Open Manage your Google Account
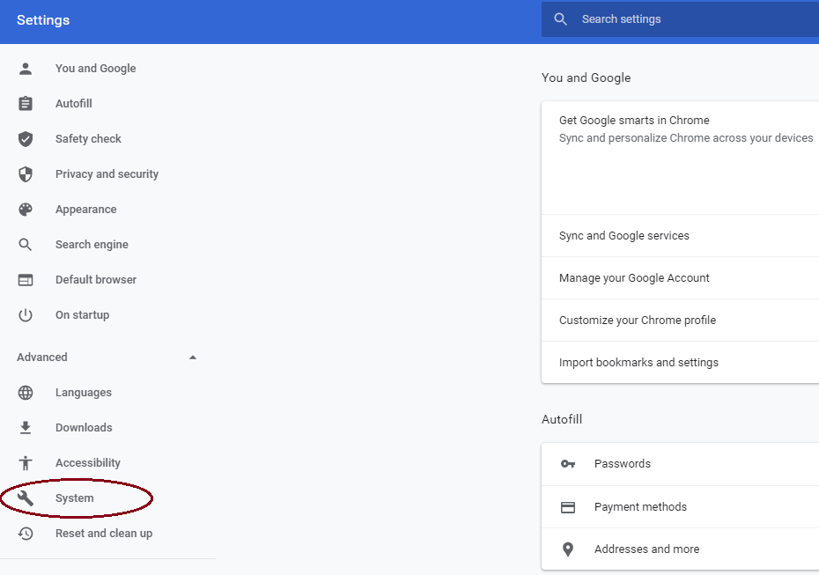 (680, 278)
